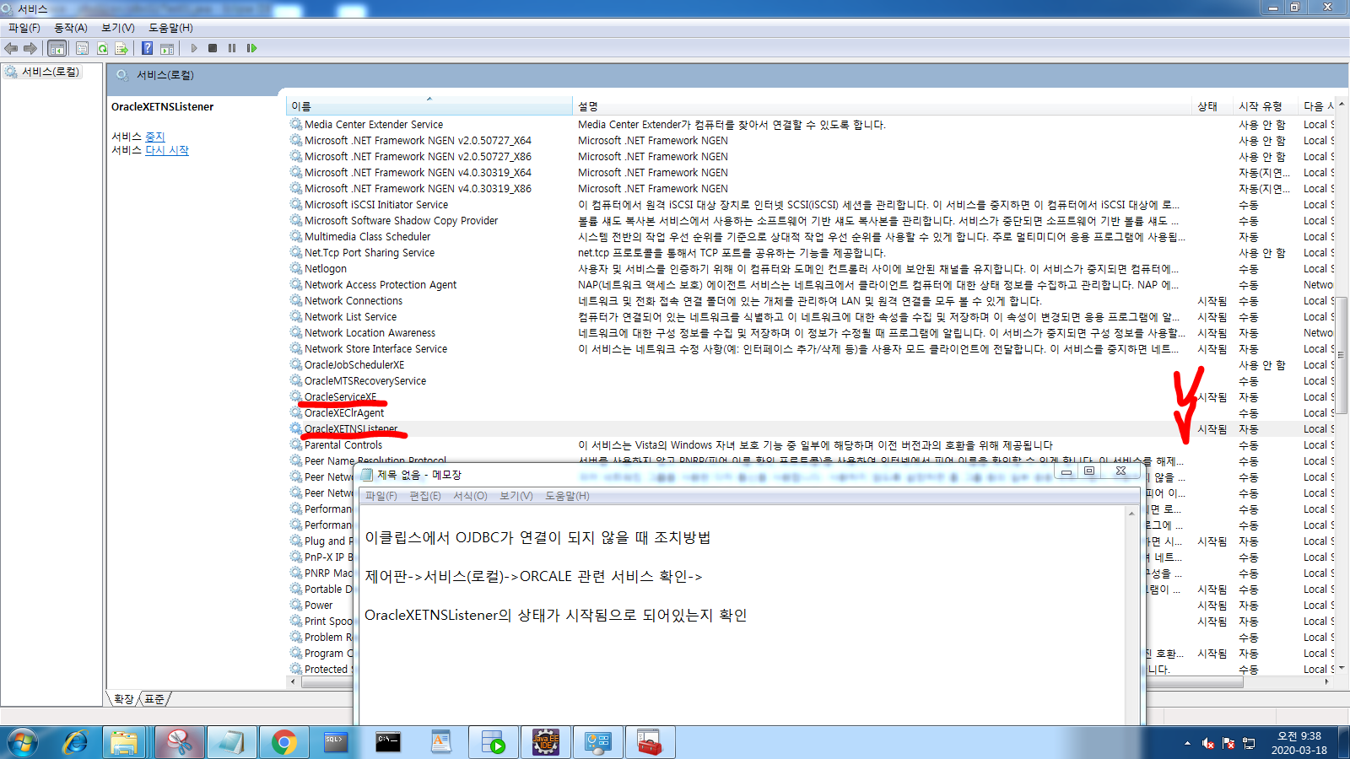Click the Pause Service icon
1350x759 pixels.
click(x=232, y=48)
